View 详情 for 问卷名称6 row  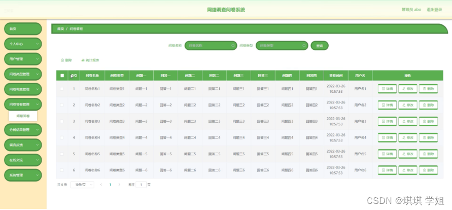tap(387, 170)
